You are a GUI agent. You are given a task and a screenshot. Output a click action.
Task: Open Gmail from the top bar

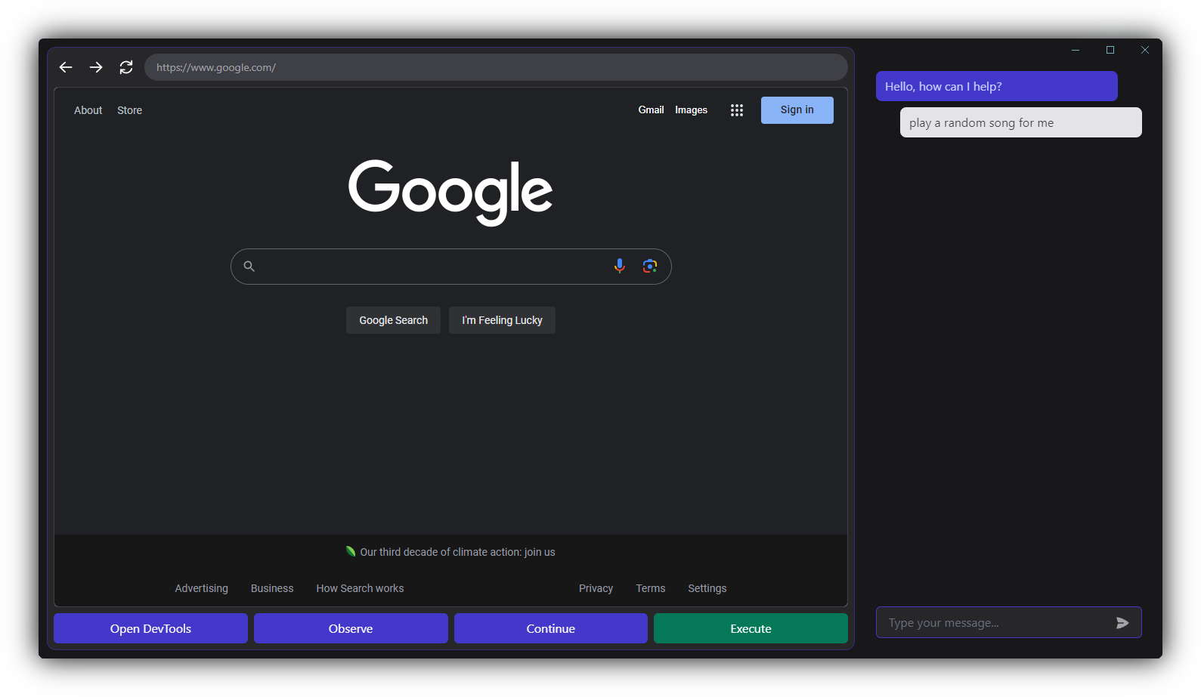coord(651,109)
